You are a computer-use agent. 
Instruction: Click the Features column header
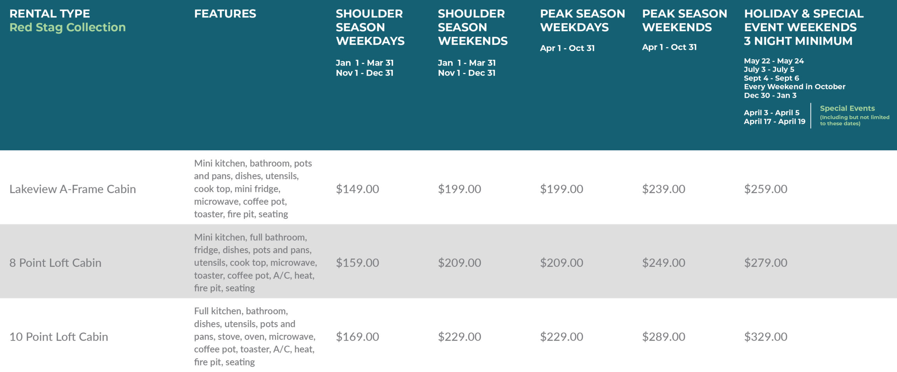click(225, 14)
